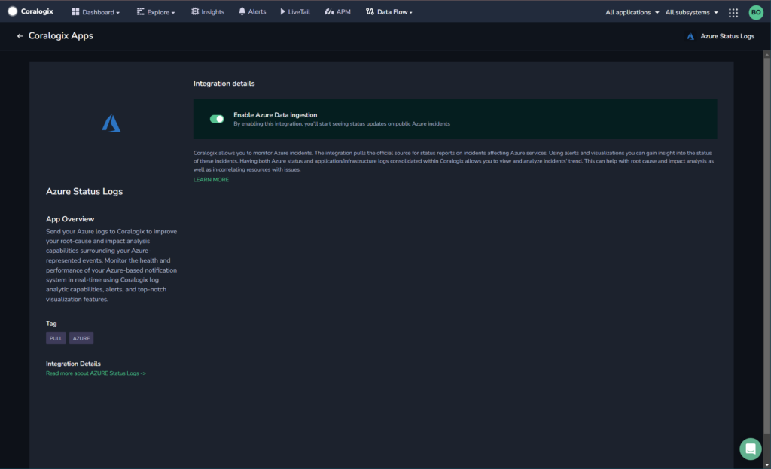Image resolution: width=771 pixels, height=469 pixels.
Task: Click the LEARN MORE link
Action: click(x=211, y=180)
